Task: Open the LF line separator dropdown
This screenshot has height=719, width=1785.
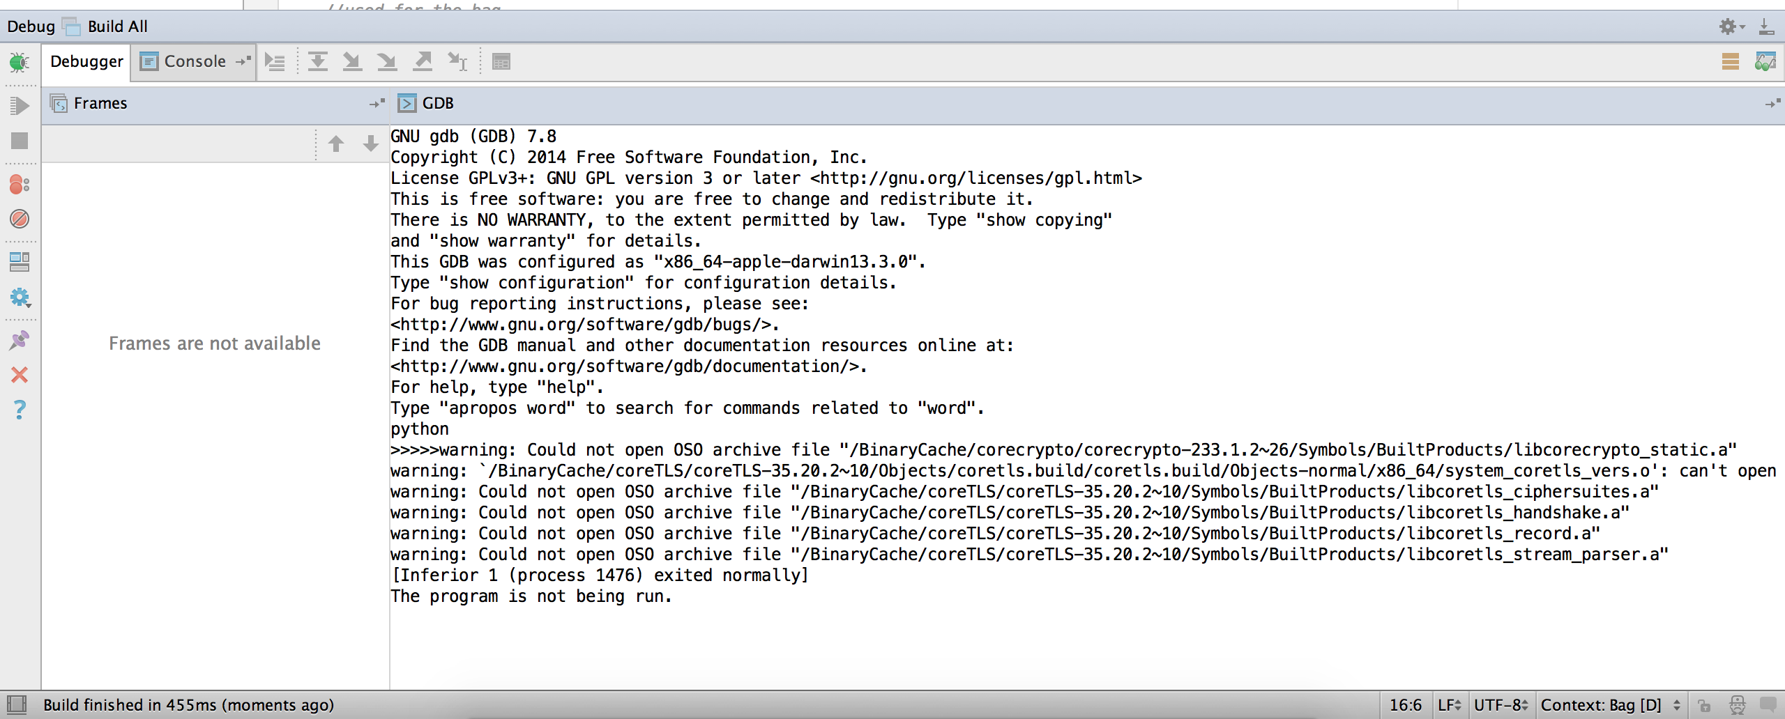Action: [1449, 705]
